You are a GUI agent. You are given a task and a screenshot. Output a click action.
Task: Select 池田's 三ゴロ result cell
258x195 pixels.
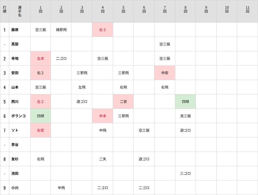[185, 173]
